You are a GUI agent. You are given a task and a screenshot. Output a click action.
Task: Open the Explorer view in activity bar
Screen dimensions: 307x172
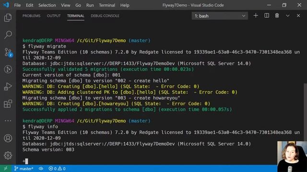(8, 18)
